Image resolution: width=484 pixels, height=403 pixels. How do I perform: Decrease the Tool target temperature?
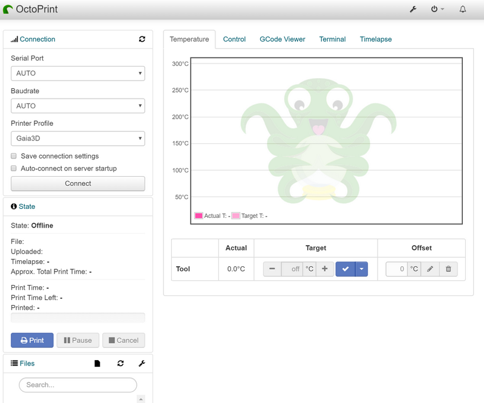(272, 269)
